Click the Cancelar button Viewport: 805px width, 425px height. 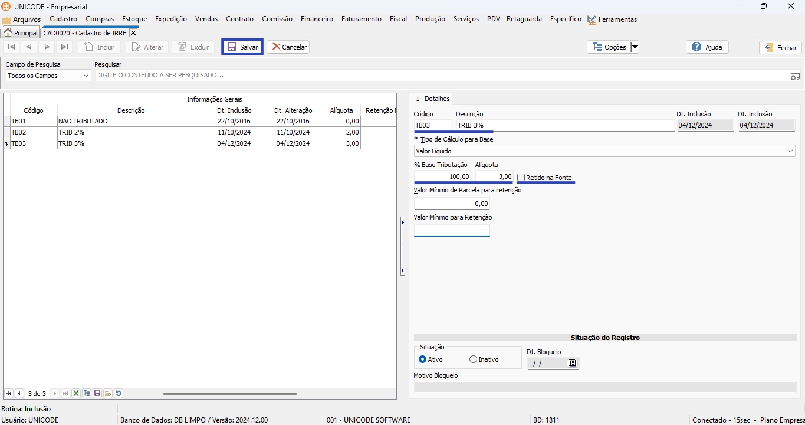click(288, 47)
